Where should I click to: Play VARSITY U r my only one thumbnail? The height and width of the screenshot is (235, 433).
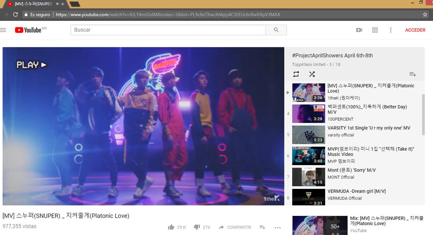[309, 135]
